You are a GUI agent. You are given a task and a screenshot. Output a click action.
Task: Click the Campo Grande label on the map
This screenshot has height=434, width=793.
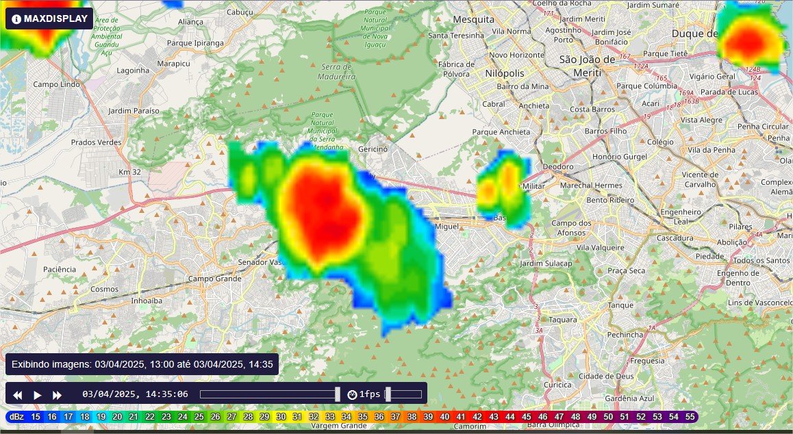click(214, 279)
